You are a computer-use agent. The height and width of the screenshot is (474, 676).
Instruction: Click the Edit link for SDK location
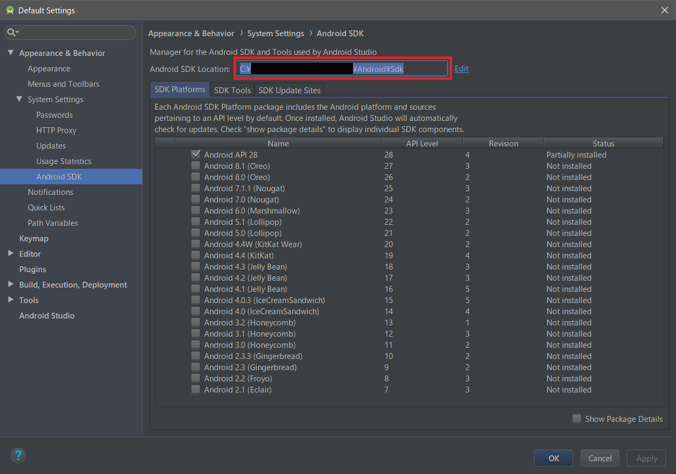pyautogui.click(x=462, y=69)
